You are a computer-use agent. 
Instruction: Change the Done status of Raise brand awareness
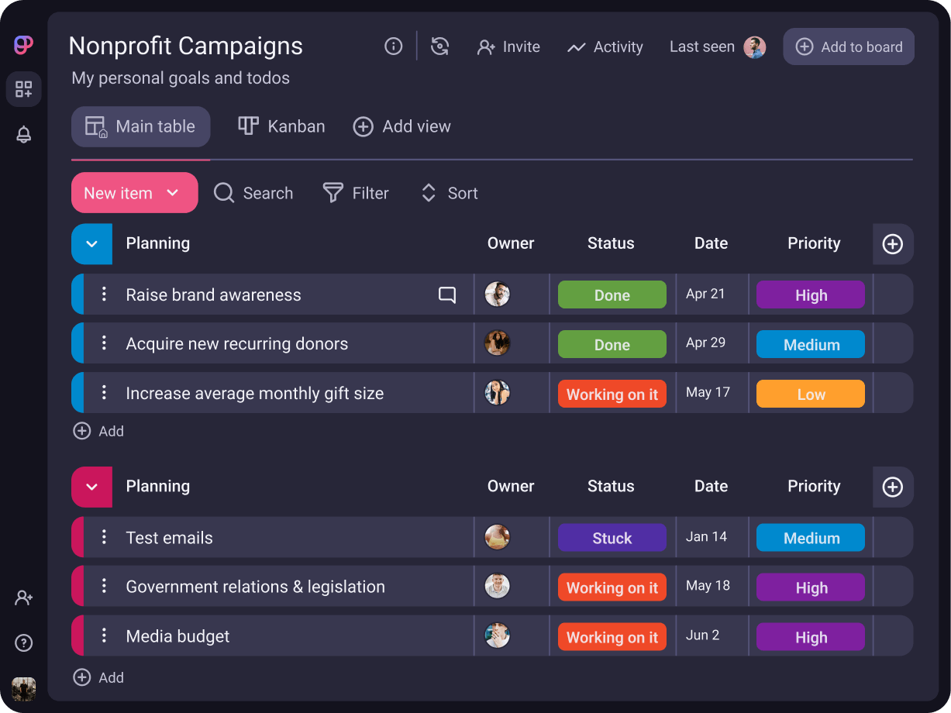[612, 294]
